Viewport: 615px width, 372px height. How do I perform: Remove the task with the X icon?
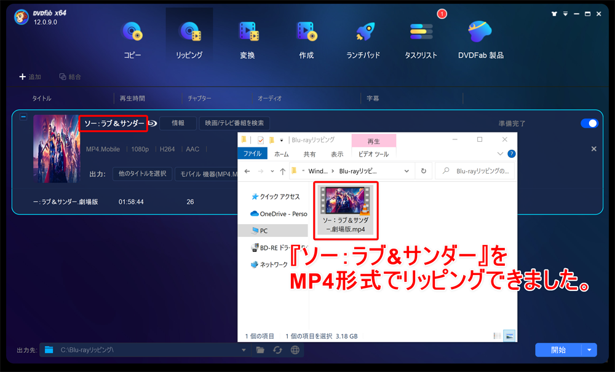pyautogui.click(x=594, y=149)
